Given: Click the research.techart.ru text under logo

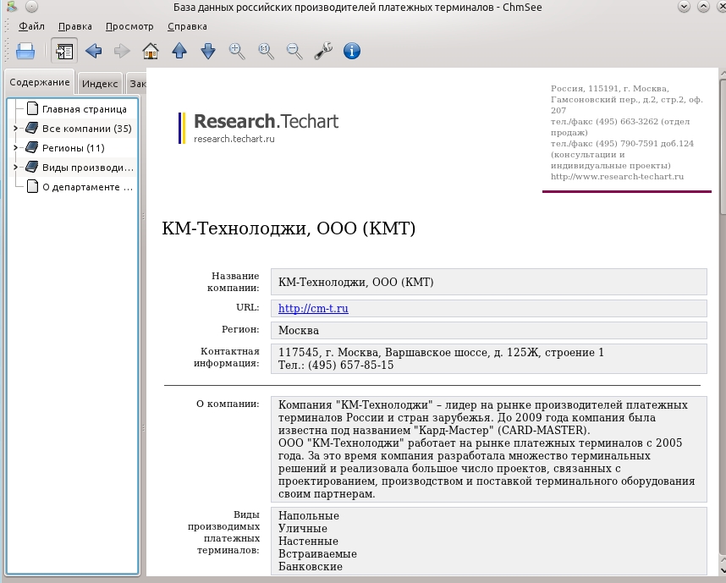Looking at the screenshot, I should tap(234, 139).
